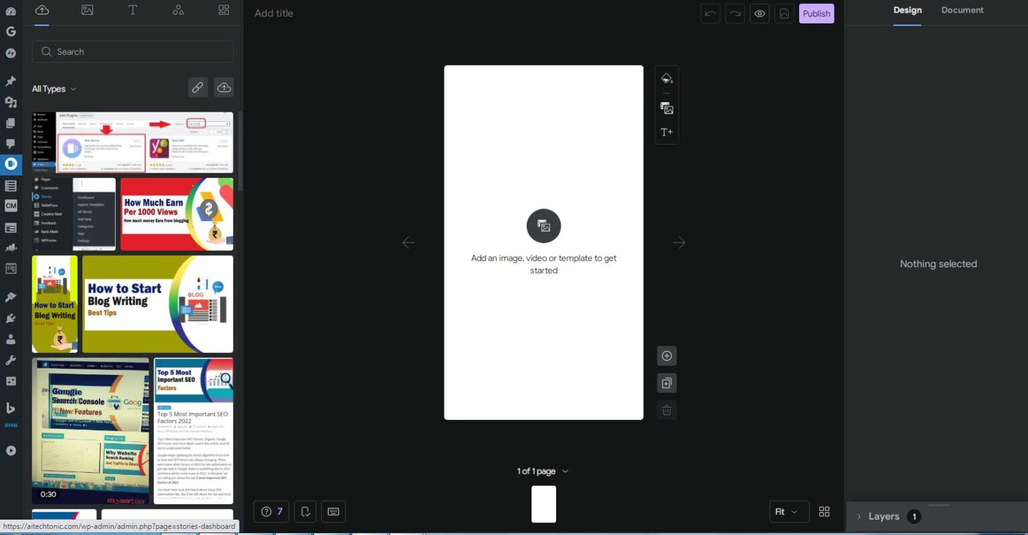1028x535 pixels.
Task: Click the Publish button
Action: pyautogui.click(x=816, y=13)
